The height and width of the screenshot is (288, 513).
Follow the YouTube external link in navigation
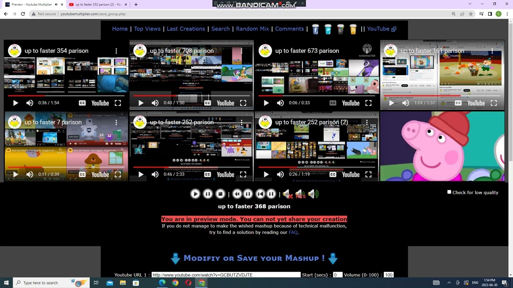(x=382, y=29)
